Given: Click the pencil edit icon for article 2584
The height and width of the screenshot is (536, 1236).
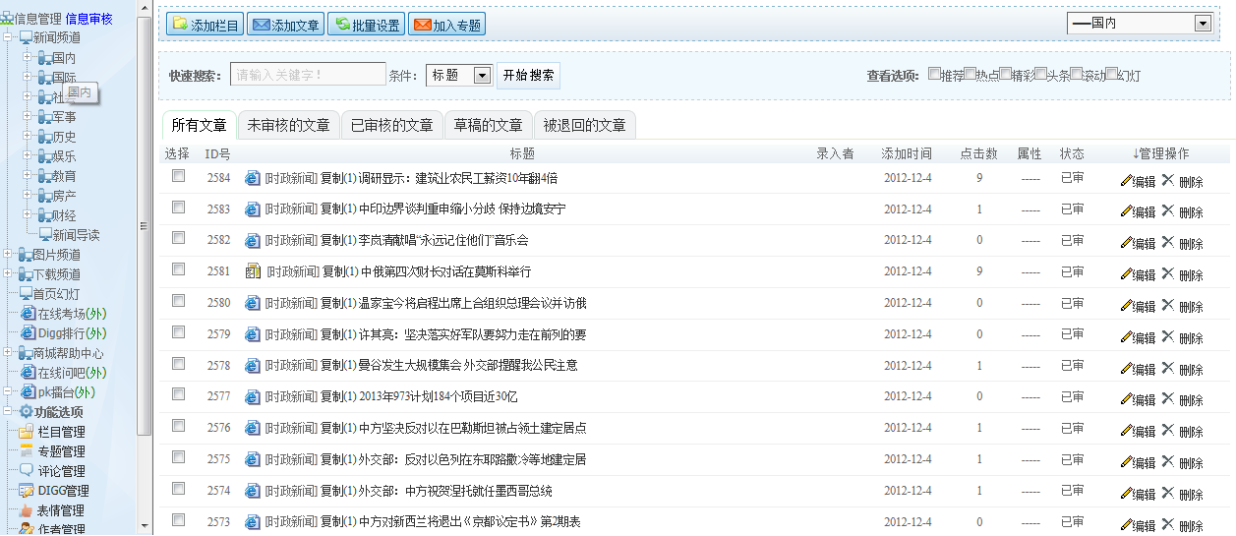Looking at the screenshot, I should [x=1126, y=180].
